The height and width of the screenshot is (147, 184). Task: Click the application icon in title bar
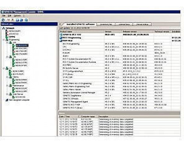tap(2, 12)
